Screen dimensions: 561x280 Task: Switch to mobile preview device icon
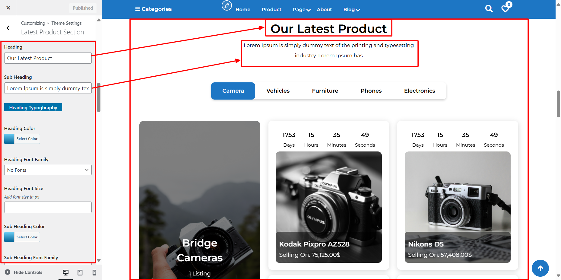94,272
